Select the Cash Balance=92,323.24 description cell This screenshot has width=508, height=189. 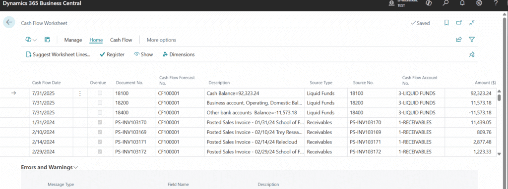pos(254,94)
